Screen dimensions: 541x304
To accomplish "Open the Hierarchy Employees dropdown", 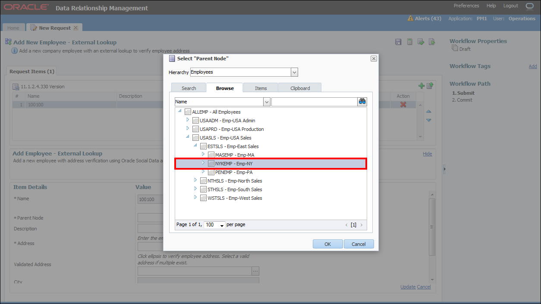I will 294,72.
